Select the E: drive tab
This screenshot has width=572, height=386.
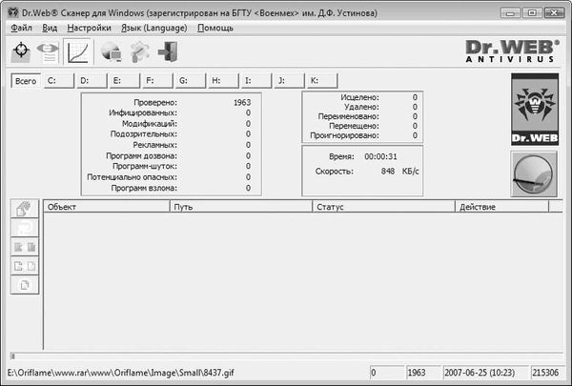pyautogui.click(x=123, y=81)
